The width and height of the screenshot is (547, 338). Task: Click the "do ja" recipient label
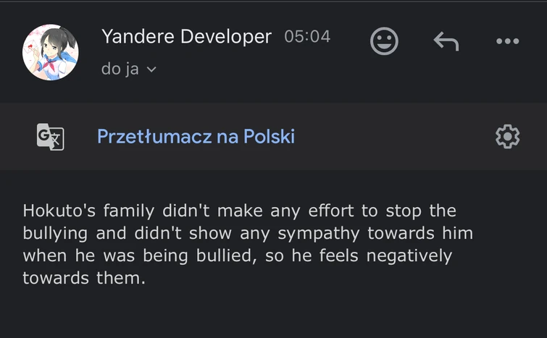click(x=120, y=70)
